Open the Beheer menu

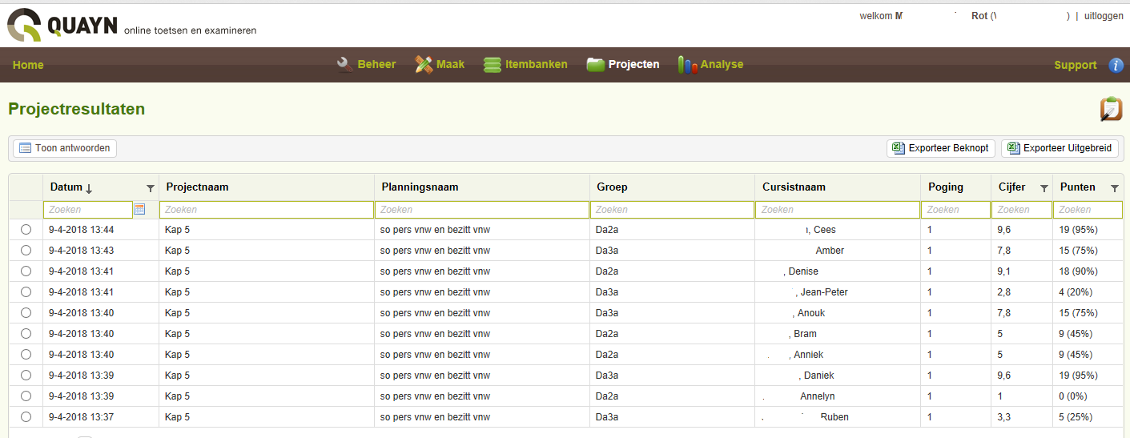click(x=376, y=64)
